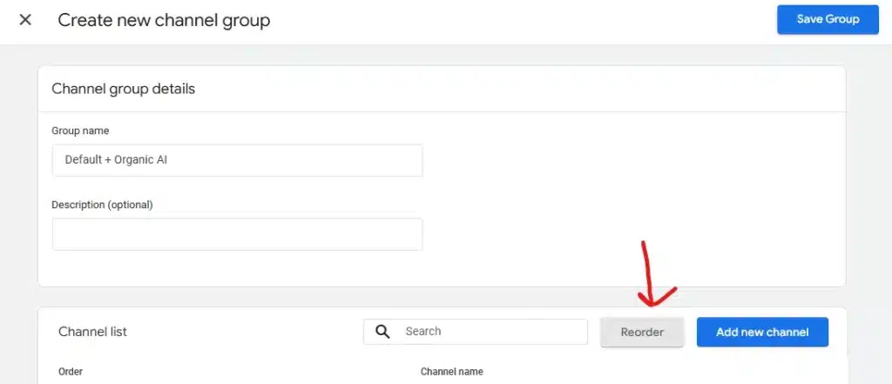Click the magnifying glass search icon
Screen dimensions: 892x384
(x=382, y=332)
